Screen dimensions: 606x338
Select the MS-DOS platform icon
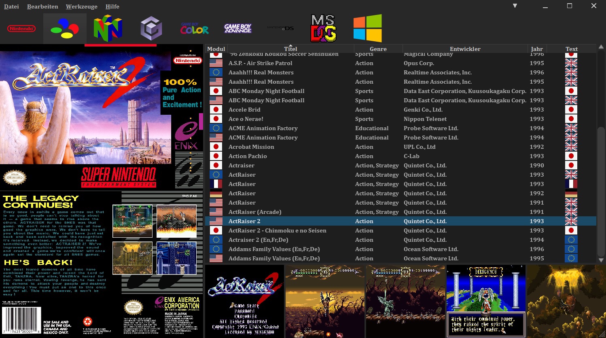324,28
